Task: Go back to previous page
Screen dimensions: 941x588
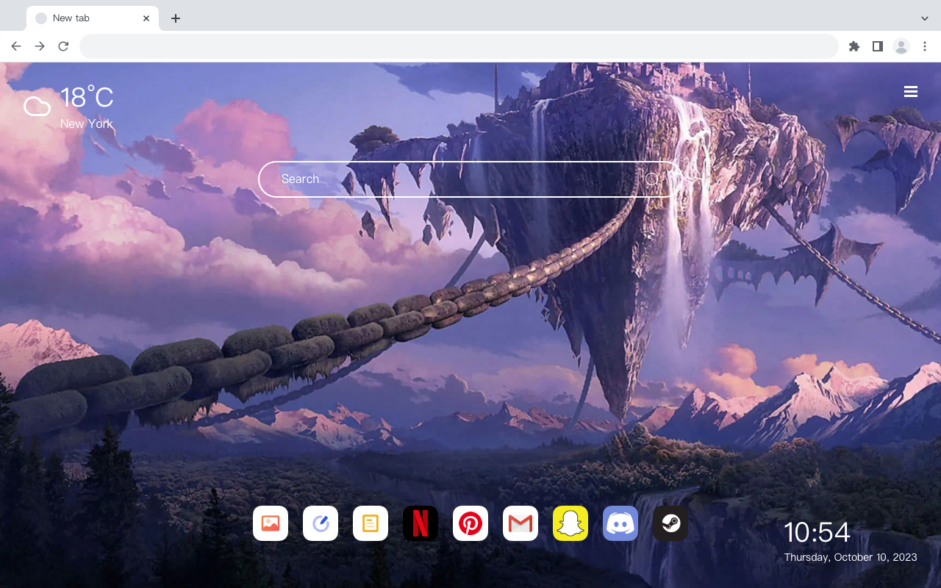Action: coord(16,46)
